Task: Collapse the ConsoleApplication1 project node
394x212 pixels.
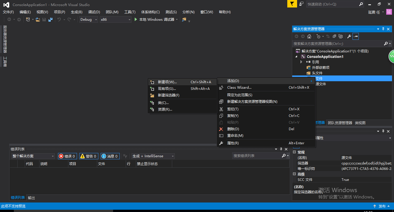Action: tap(297, 57)
